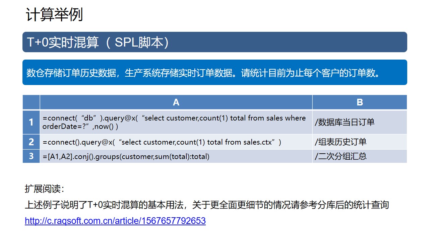Screen dimensions: 429x241
Task: Click the comment cell /组表历史订单
Action: pyautogui.click(x=341, y=142)
